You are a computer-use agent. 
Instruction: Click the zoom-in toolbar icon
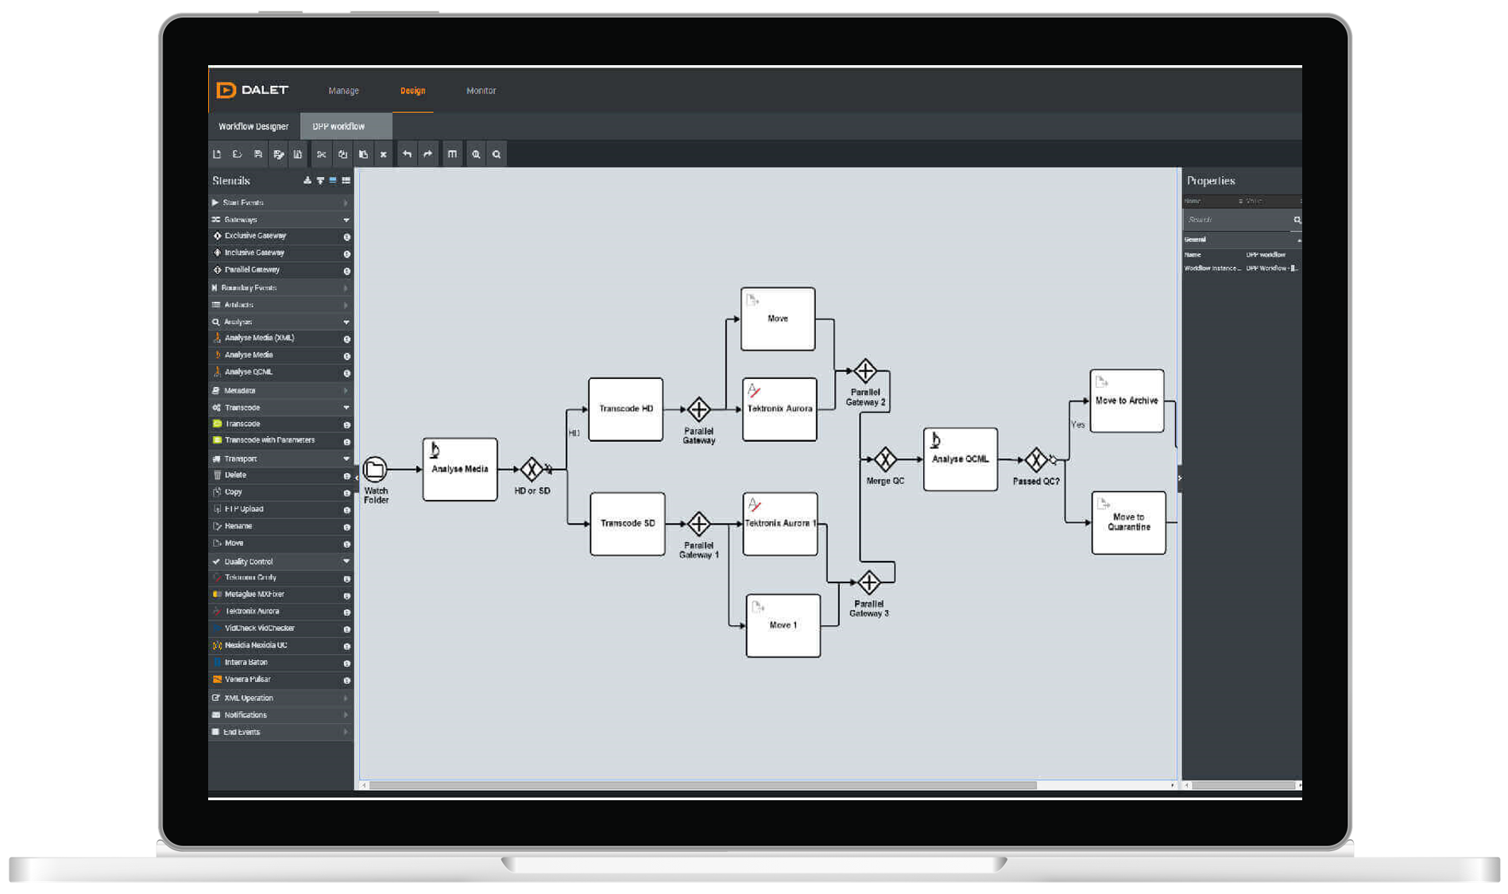click(475, 153)
